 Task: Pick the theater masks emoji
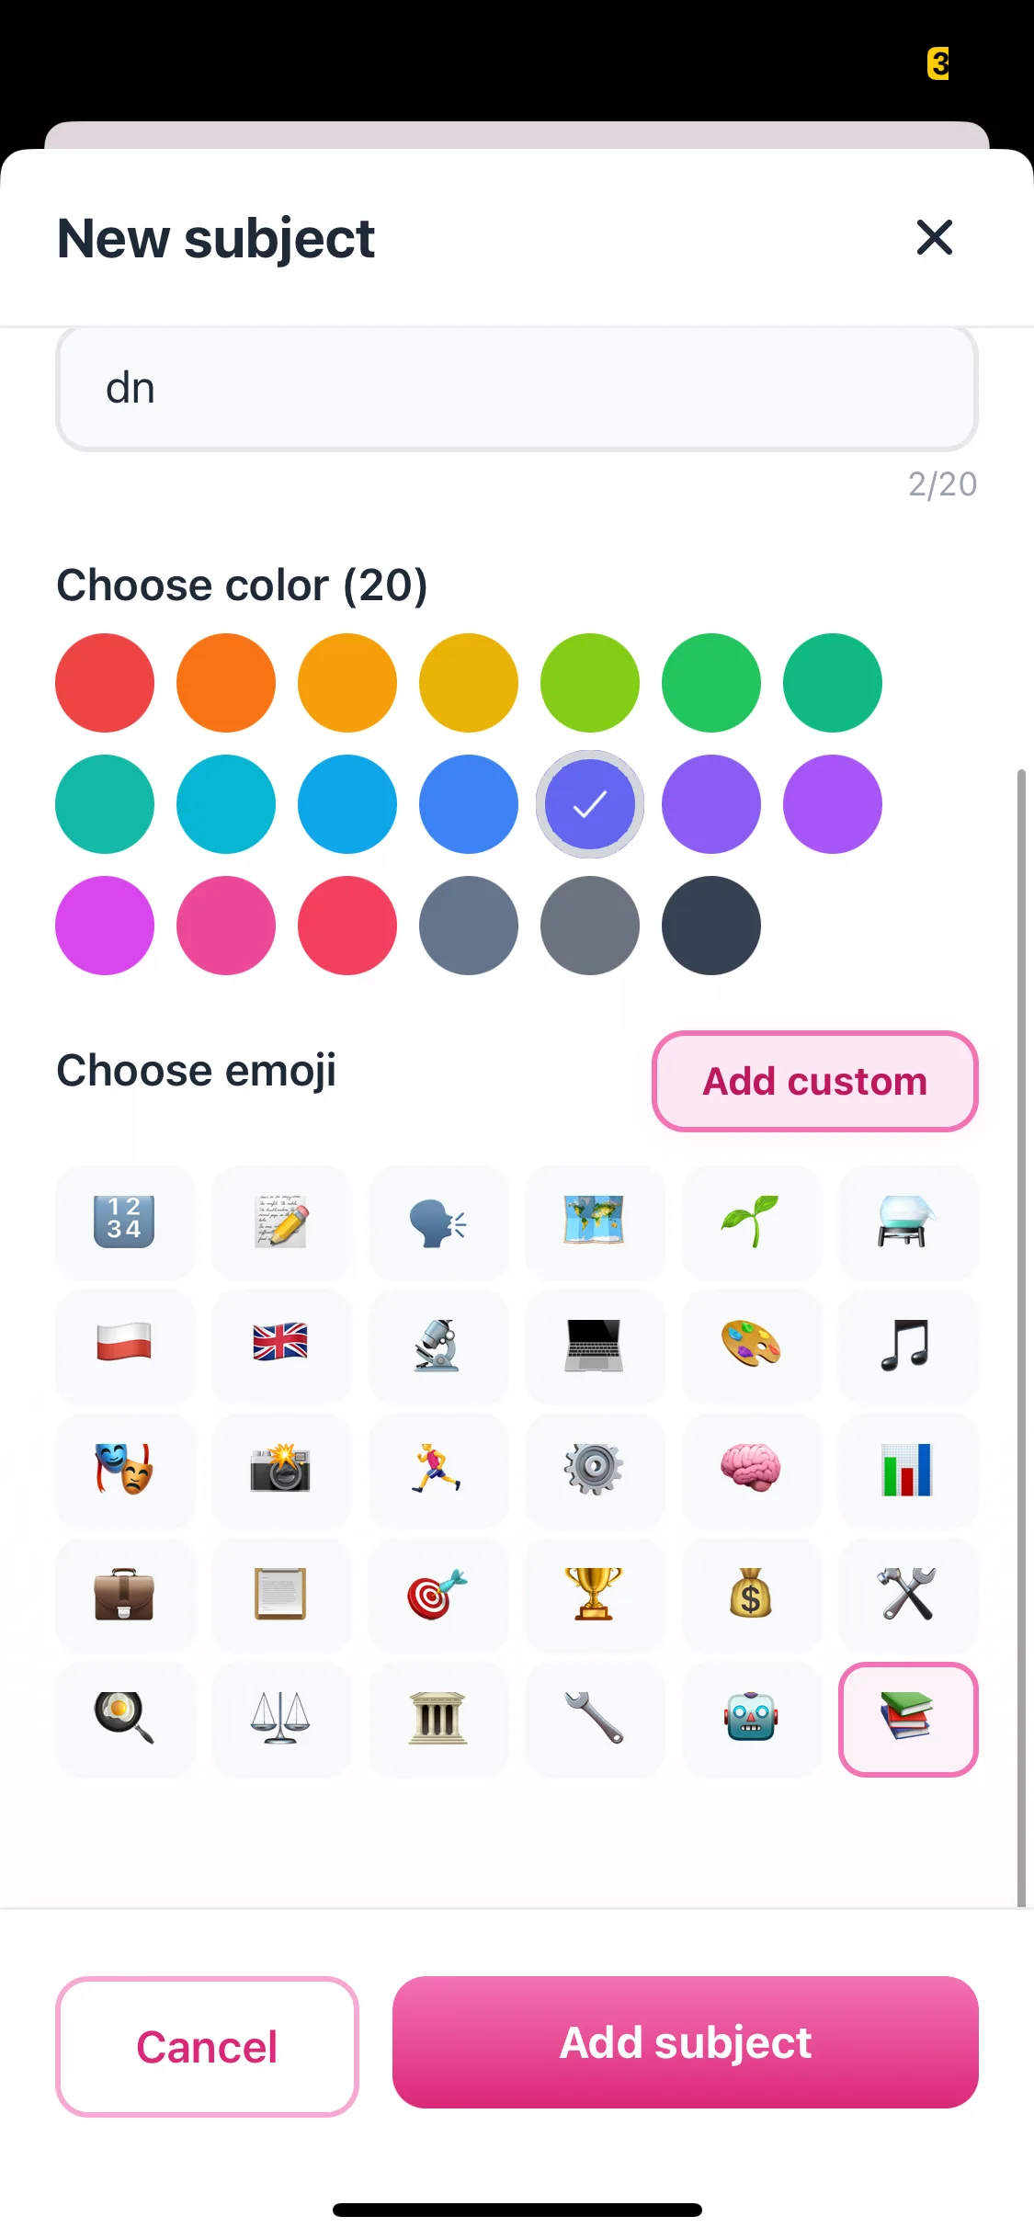[124, 1468]
